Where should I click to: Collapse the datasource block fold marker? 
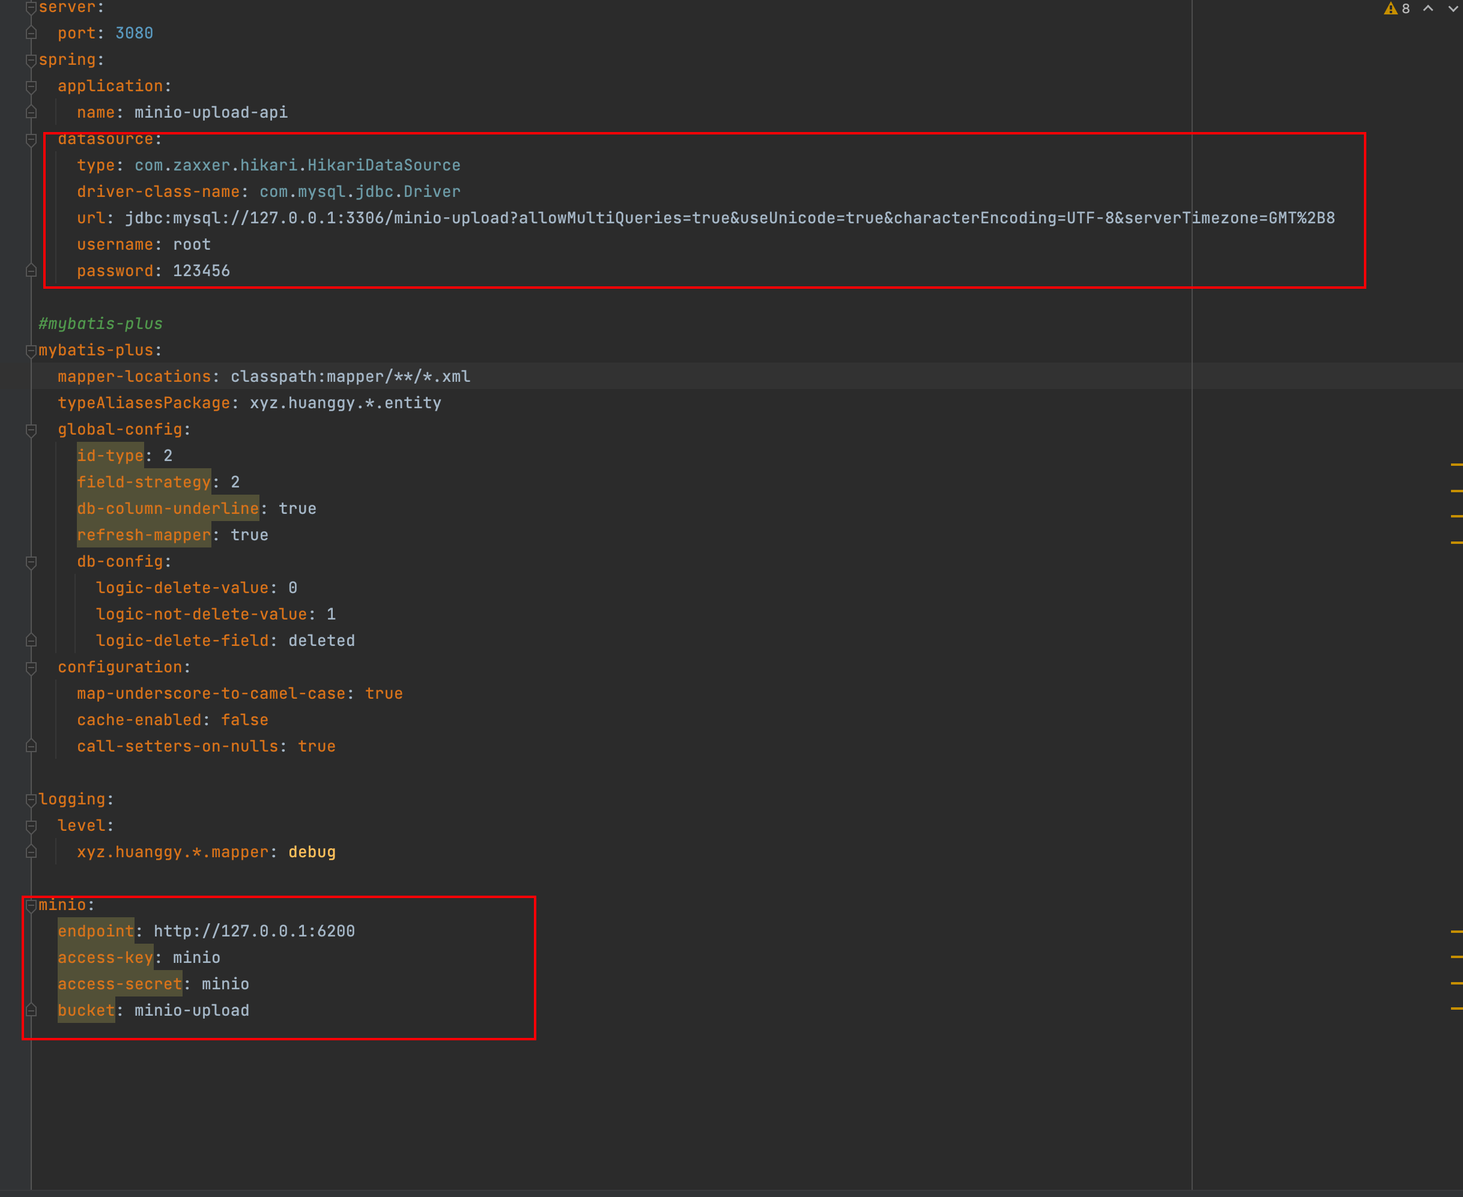[31, 140]
